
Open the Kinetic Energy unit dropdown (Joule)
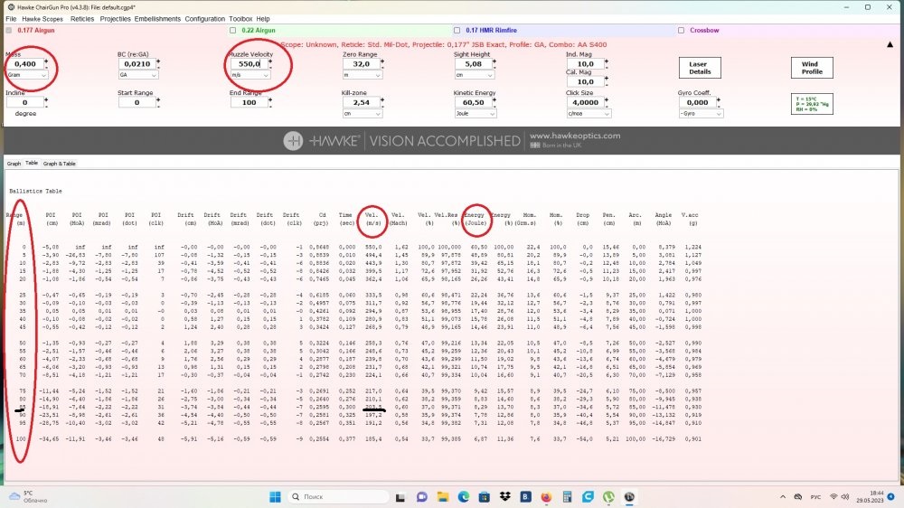[x=473, y=114]
